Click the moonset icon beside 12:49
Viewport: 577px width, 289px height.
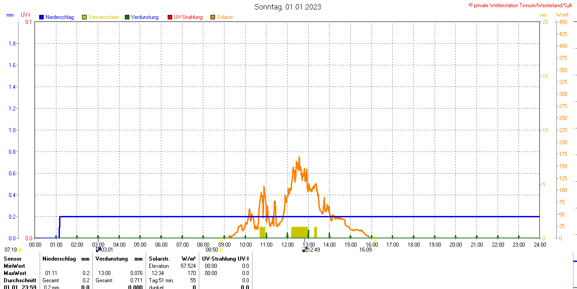[x=305, y=249]
